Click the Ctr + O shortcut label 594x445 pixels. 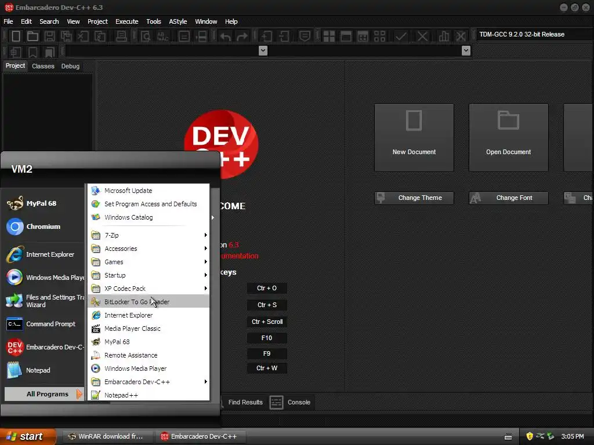267,289
